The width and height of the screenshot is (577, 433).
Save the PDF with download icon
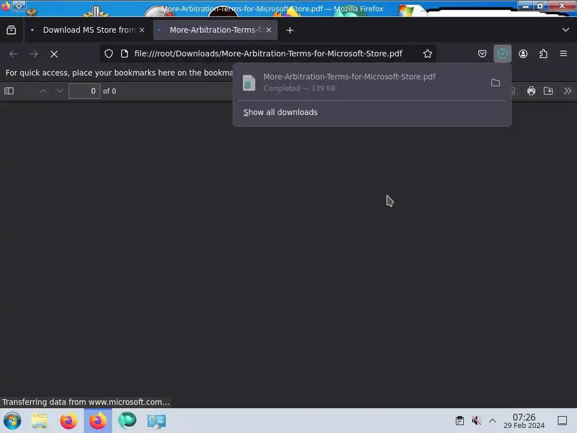[548, 91]
